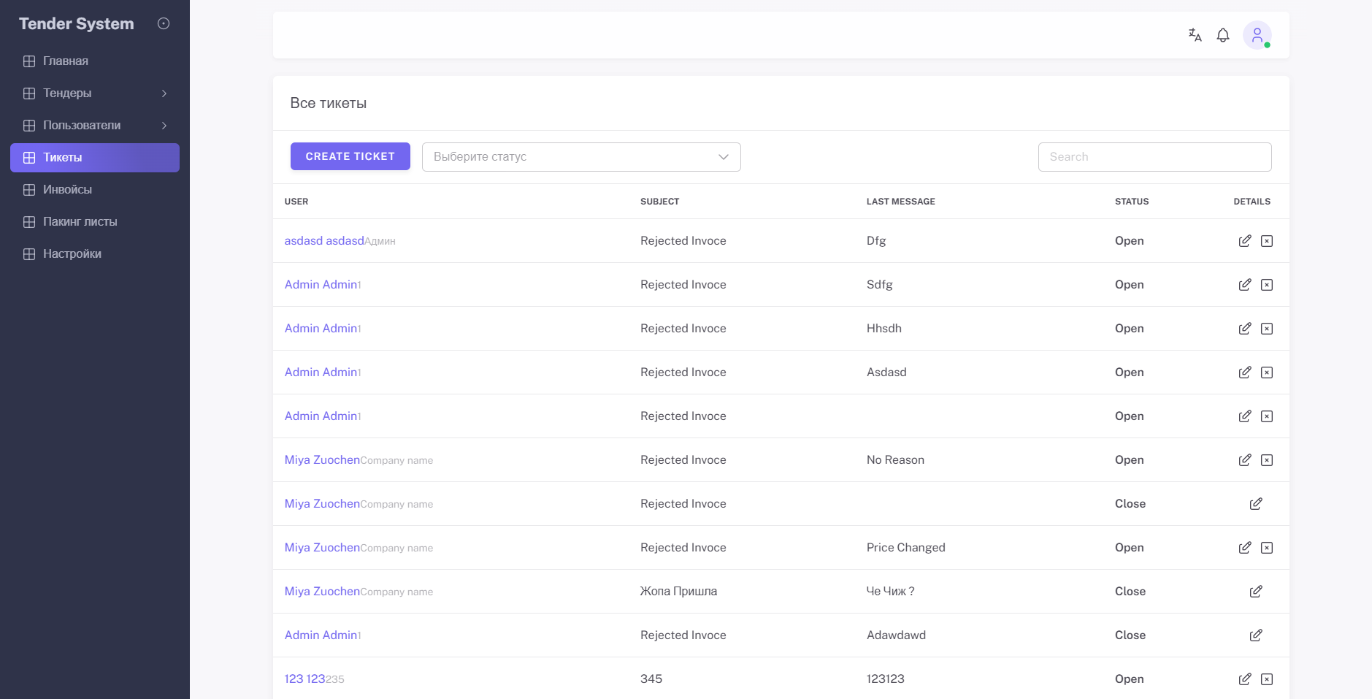Open asdasd asdasd user link
This screenshot has width=1372, height=699.
click(324, 241)
